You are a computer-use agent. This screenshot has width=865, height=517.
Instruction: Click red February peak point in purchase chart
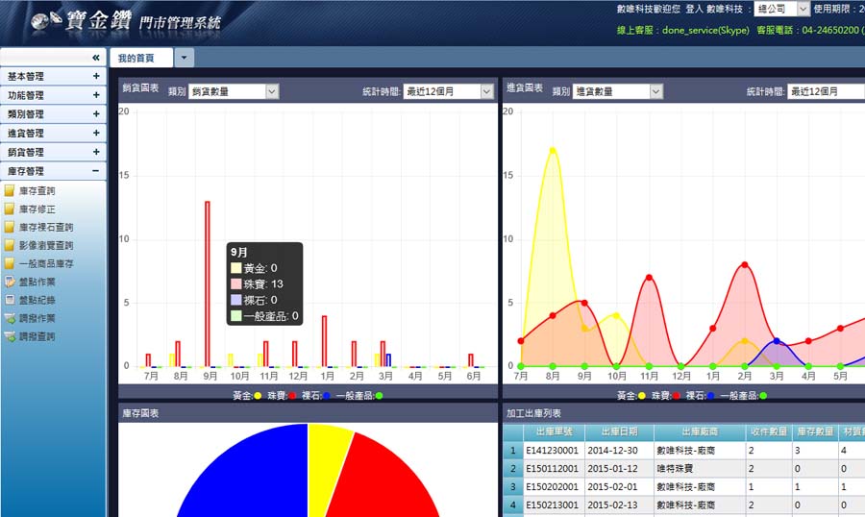(745, 265)
